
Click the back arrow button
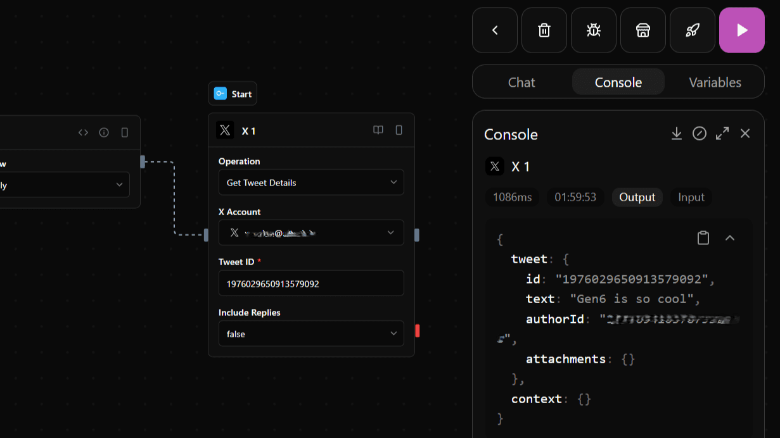(495, 30)
